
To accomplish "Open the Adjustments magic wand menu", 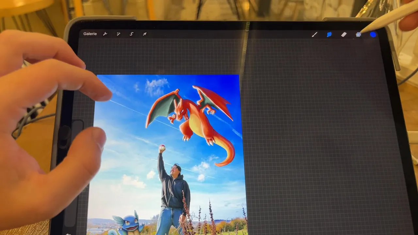I will coord(118,34).
